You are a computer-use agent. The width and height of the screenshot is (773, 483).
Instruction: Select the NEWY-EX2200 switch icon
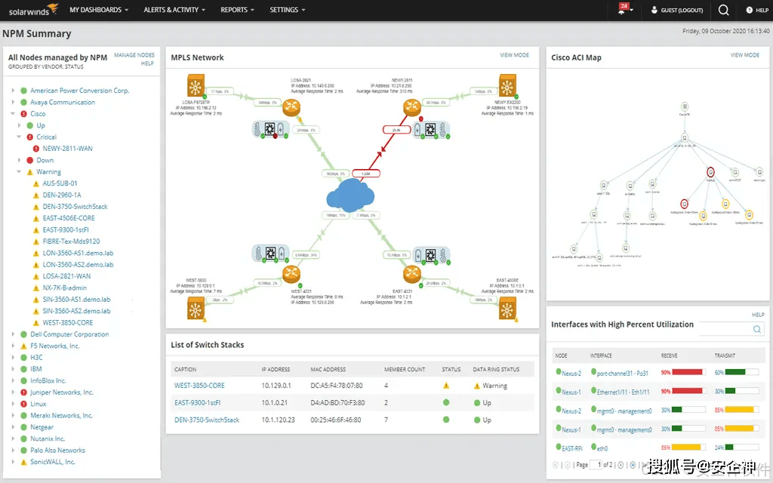(507, 86)
